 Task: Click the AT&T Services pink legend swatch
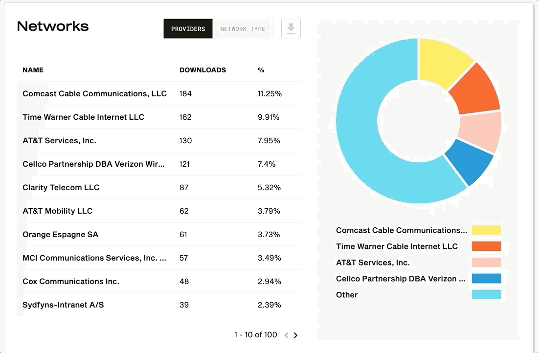point(486,263)
